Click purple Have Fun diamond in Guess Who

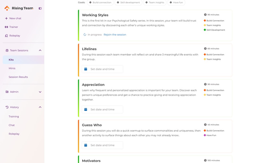tap(205, 135)
